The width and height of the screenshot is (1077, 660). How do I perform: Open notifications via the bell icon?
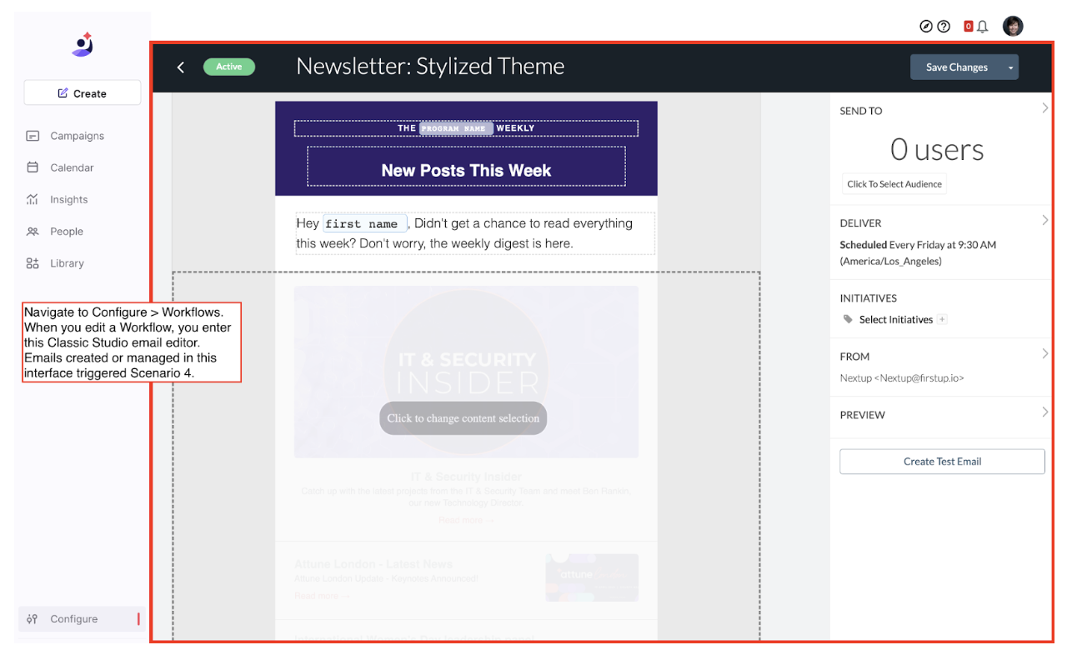click(x=984, y=26)
